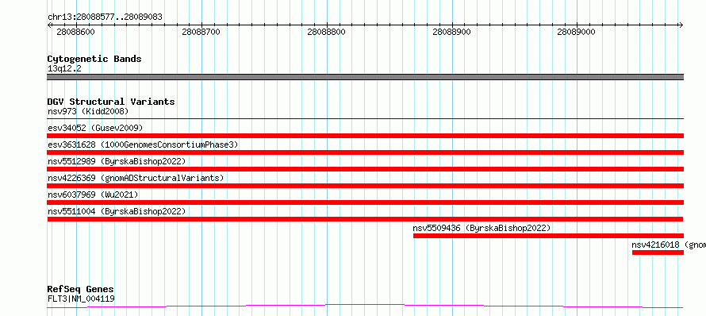Click the Cytogenetic Bands track heading
706x316 pixels.
click(94, 59)
